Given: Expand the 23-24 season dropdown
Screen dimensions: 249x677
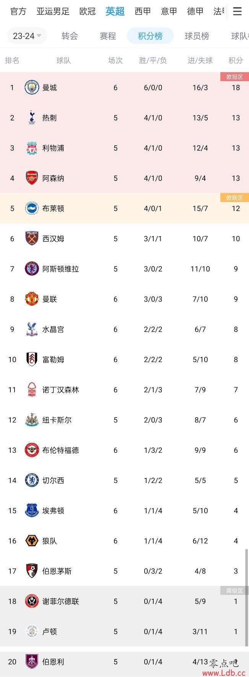Looking at the screenshot, I should (27, 36).
